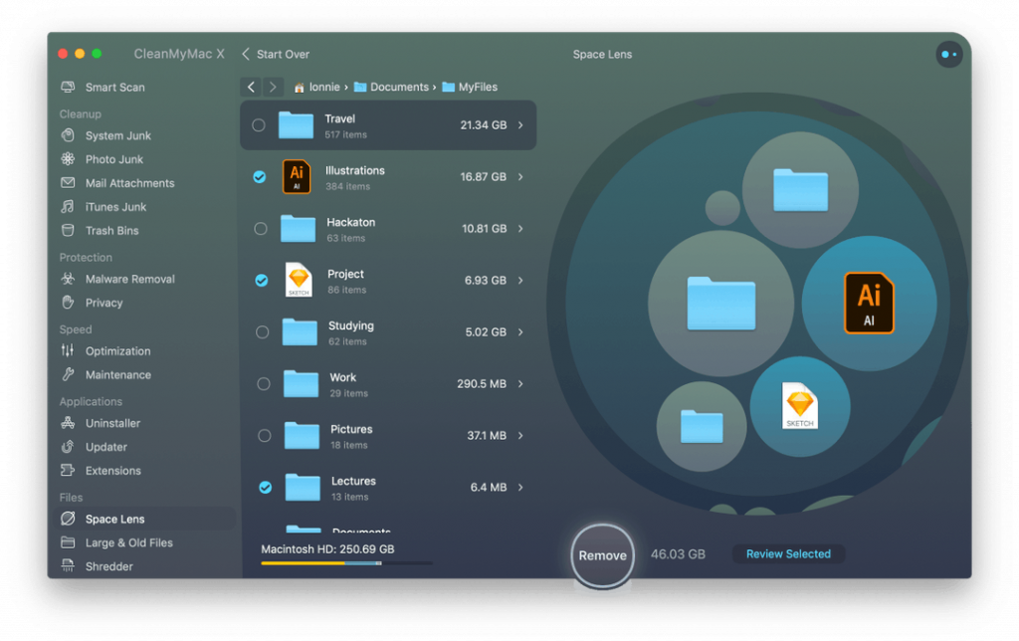Viewport: 1019px width, 641px height.
Task: Click the 21.34 GB size of Travel
Action: (483, 124)
